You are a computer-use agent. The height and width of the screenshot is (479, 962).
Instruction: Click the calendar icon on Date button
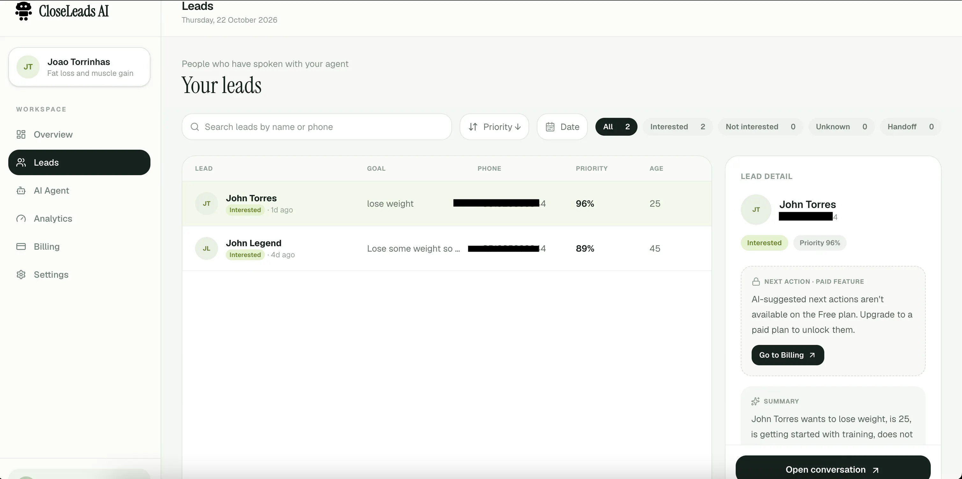click(x=550, y=127)
